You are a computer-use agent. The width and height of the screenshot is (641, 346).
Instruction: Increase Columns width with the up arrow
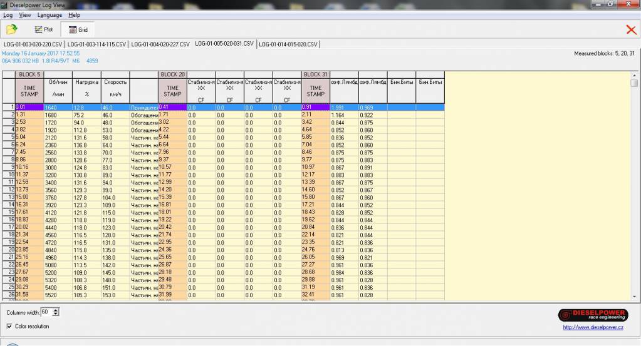(x=56, y=310)
